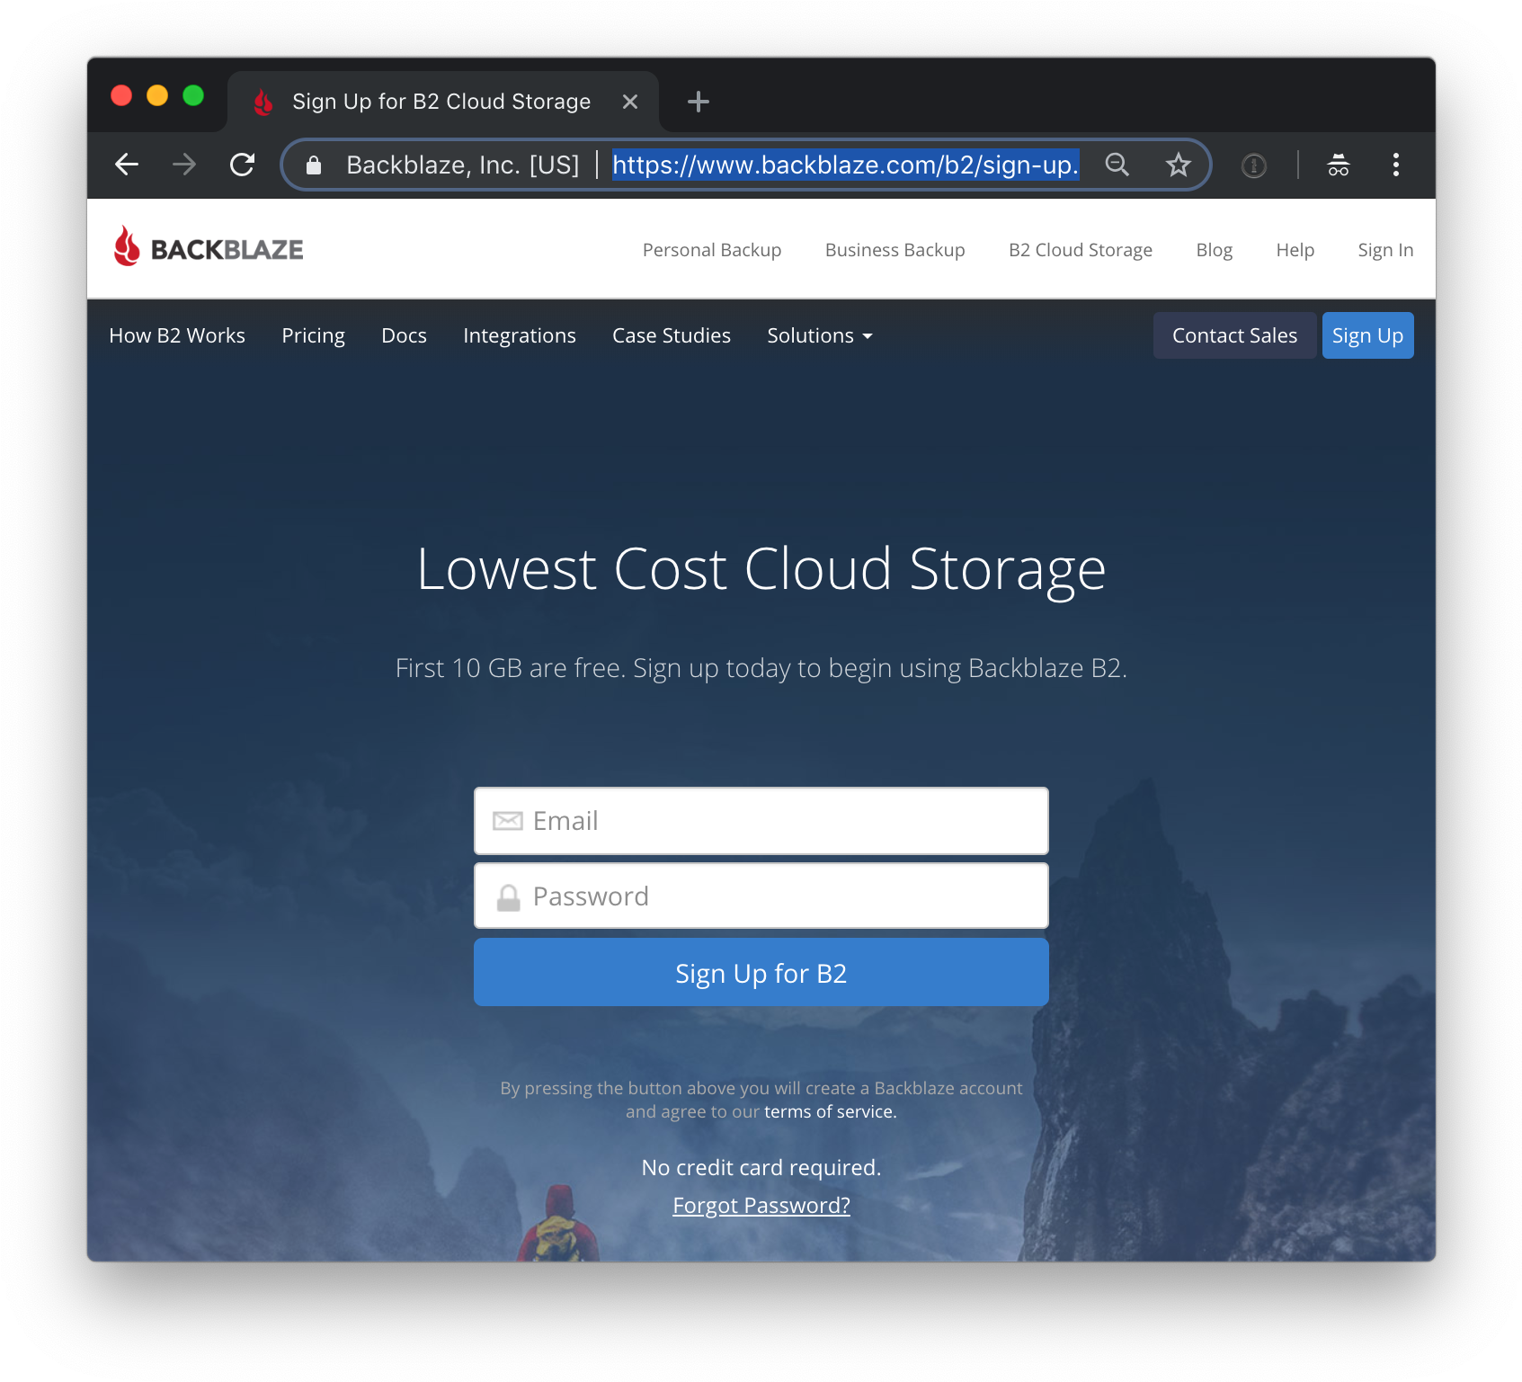Viewport: 1522px width, 1382px height.
Task: Open the Docs page
Action: [x=404, y=335]
